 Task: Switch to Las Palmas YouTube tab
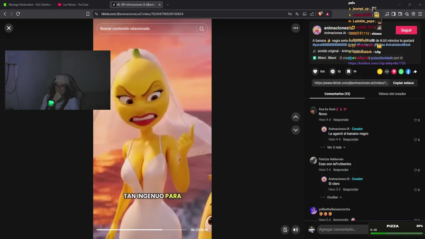coord(82,5)
